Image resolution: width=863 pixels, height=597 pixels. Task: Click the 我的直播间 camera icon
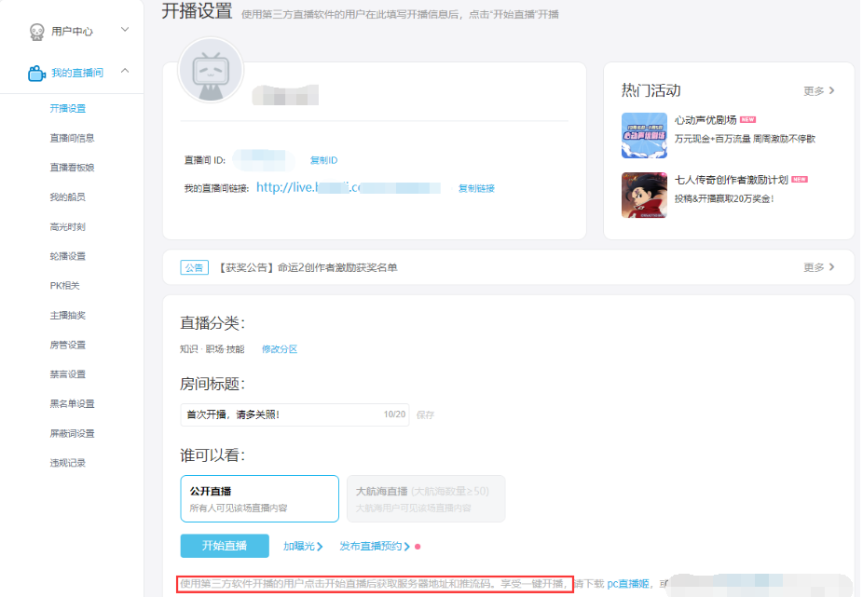[x=36, y=74]
